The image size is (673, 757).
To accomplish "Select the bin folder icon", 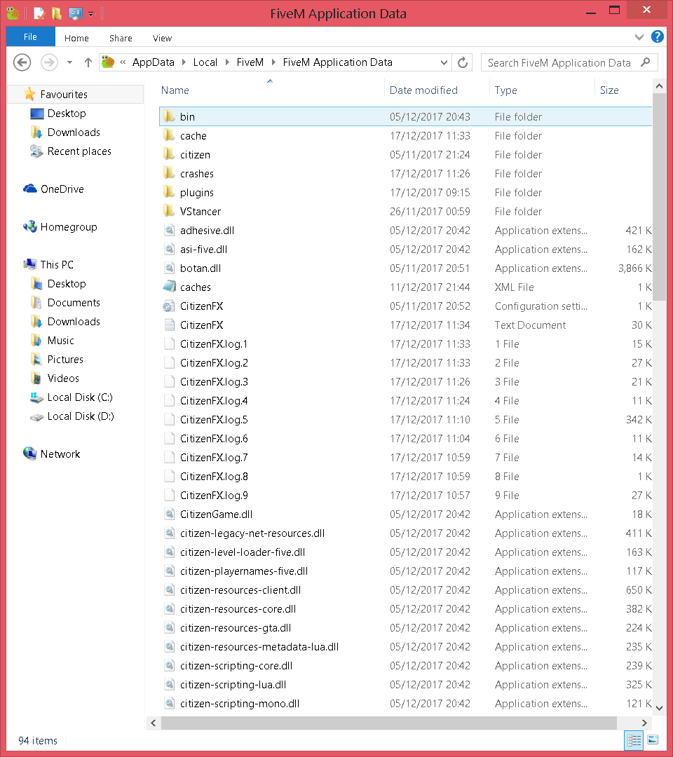I will tap(168, 116).
